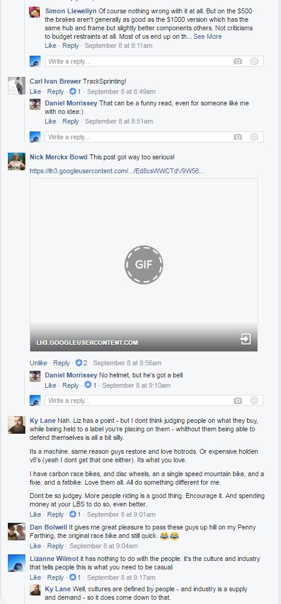Open the emoji picker in the reply under Carl Ivan Brewer
This screenshot has height=604, width=281.
coord(254,137)
